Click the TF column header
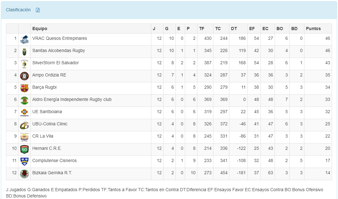This screenshot has width=338, height=199. pyautogui.click(x=202, y=29)
